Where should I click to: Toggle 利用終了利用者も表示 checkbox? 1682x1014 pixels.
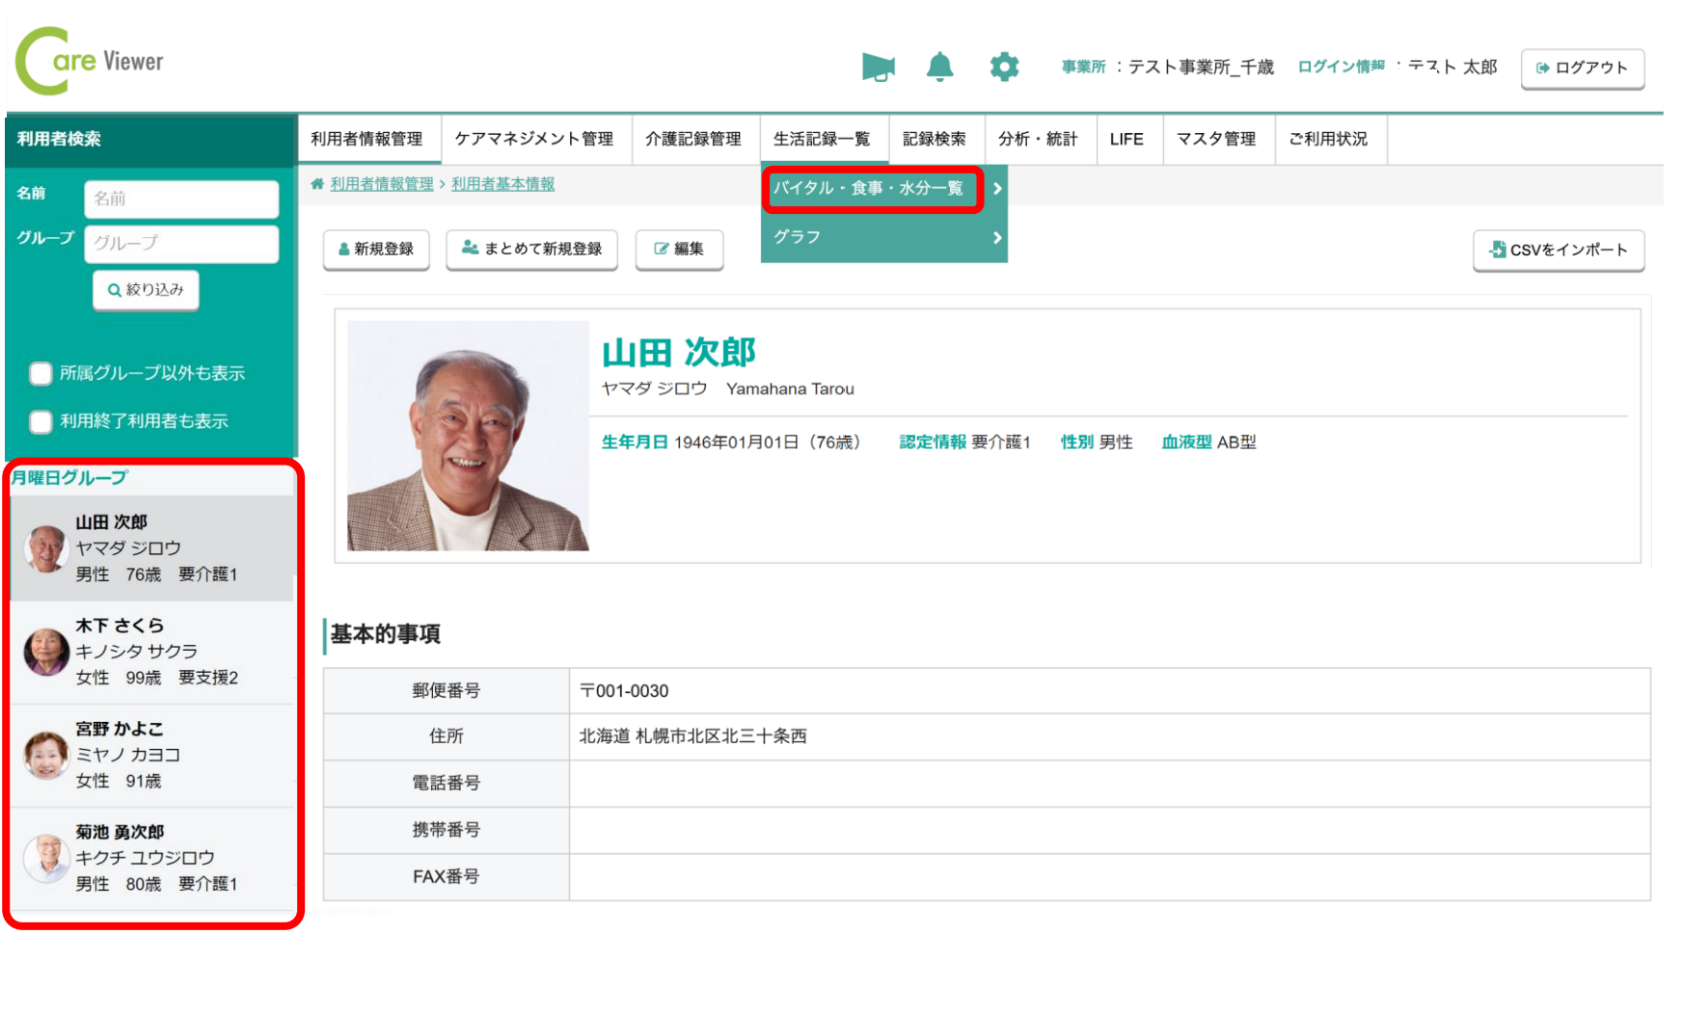click(x=41, y=421)
